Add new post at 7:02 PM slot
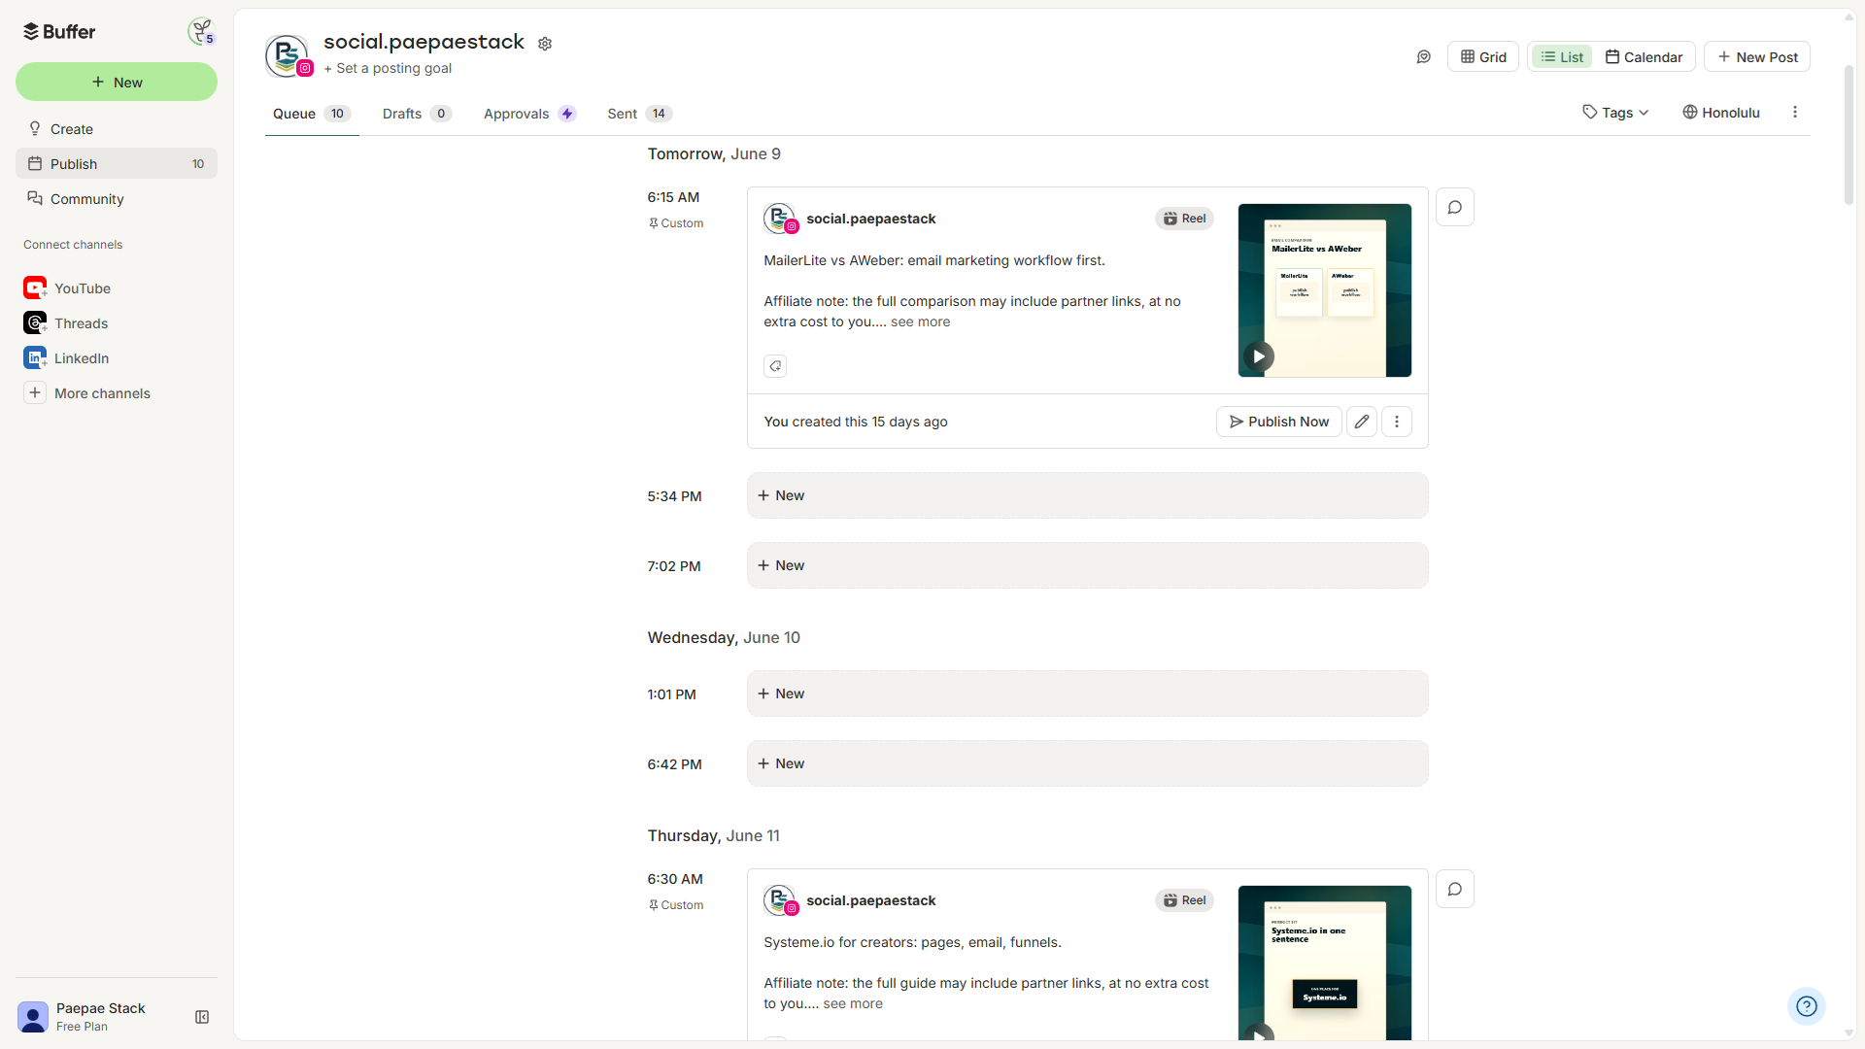 [x=1088, y=565]
